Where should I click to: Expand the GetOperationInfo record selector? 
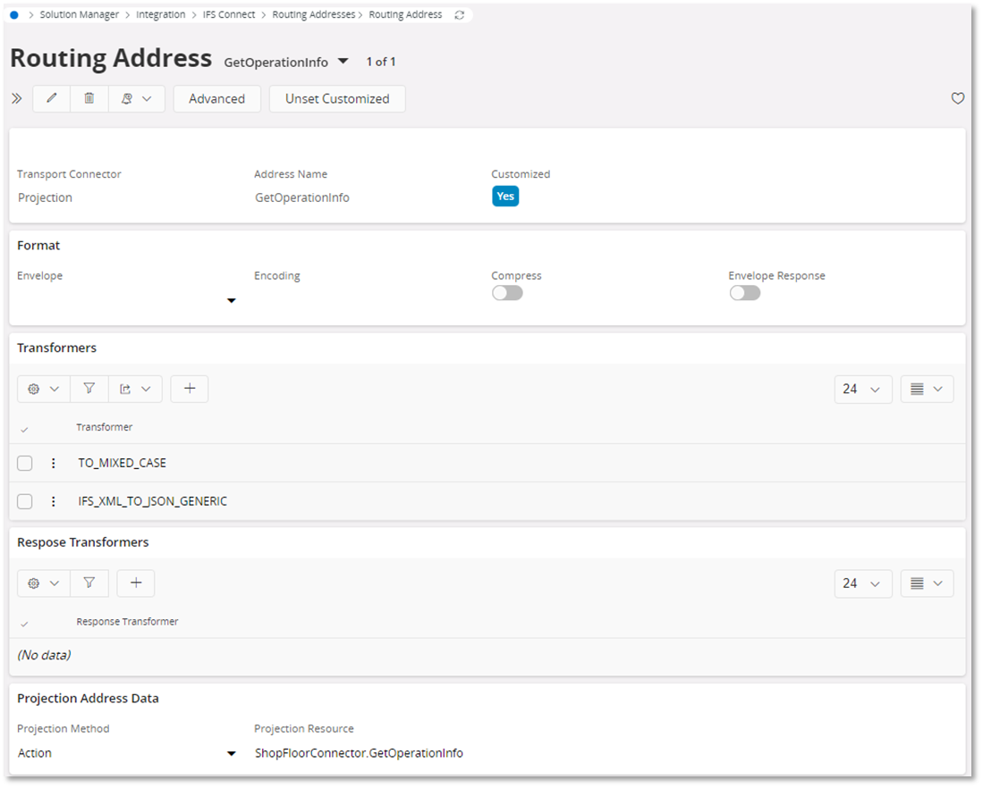[x=343, y=62]
